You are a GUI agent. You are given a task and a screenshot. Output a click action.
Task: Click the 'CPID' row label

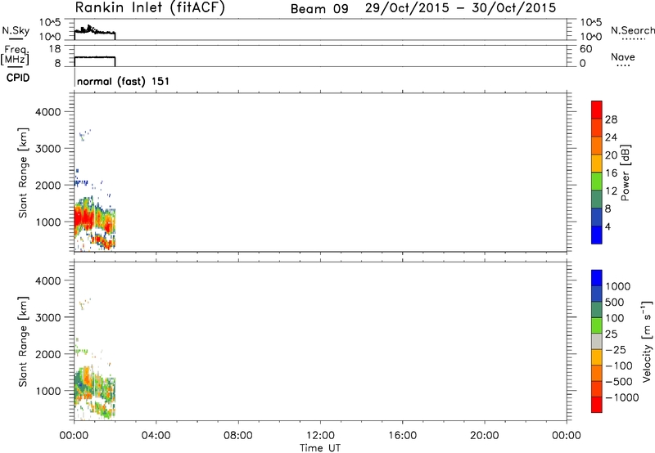pos(18,78)
